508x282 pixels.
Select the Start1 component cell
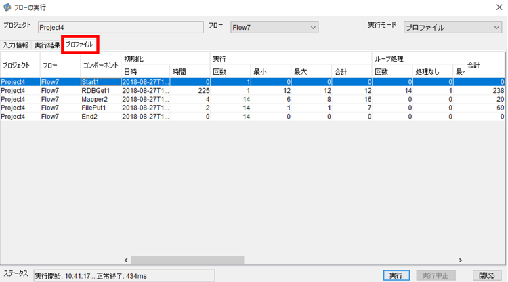click(x=101, y=82)
